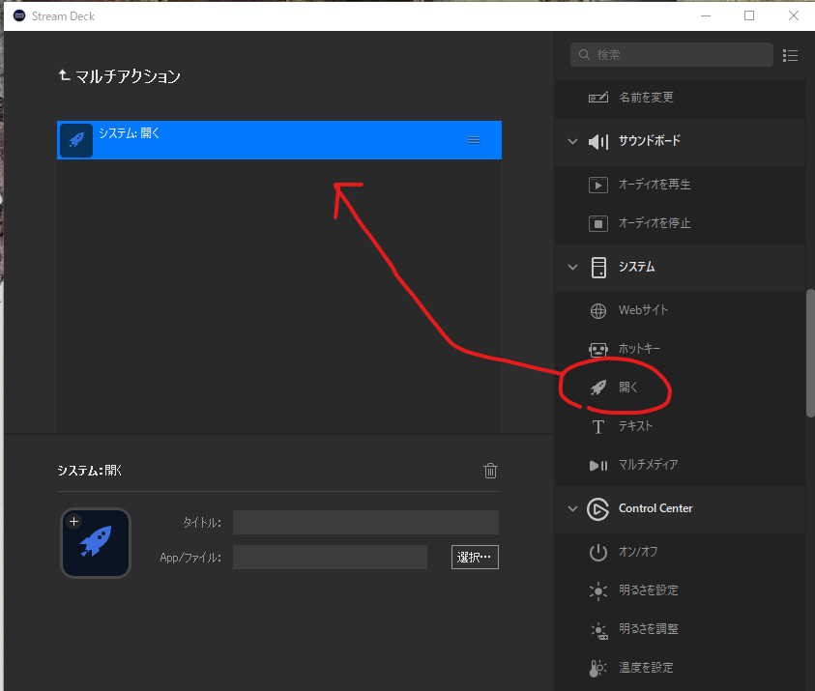Select the オン/オフ power icon

coord(598,552)
